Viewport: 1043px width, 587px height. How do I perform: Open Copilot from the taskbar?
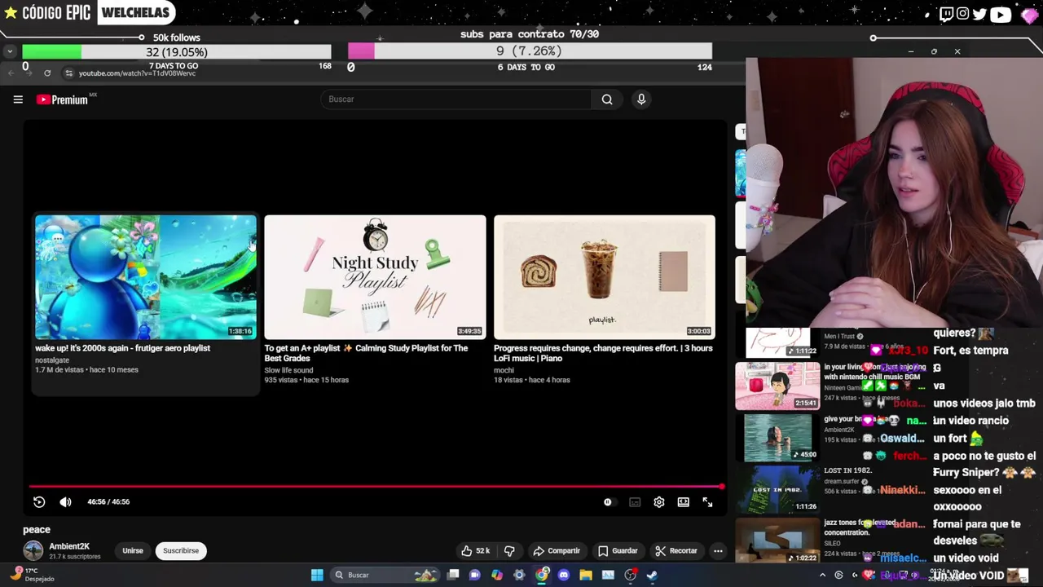point(497,575)
